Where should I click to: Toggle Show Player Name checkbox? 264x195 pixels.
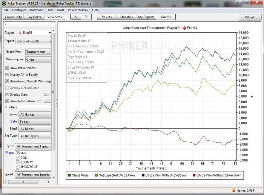(x=7, y=68)
